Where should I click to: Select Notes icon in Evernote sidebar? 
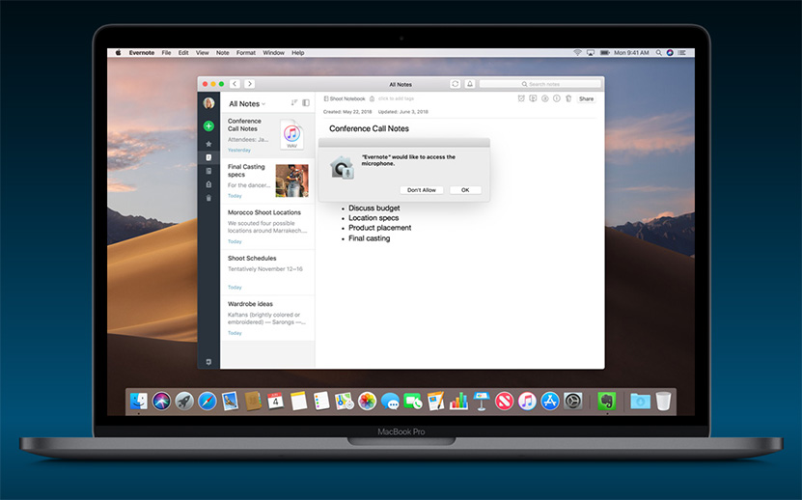(208, 157)
